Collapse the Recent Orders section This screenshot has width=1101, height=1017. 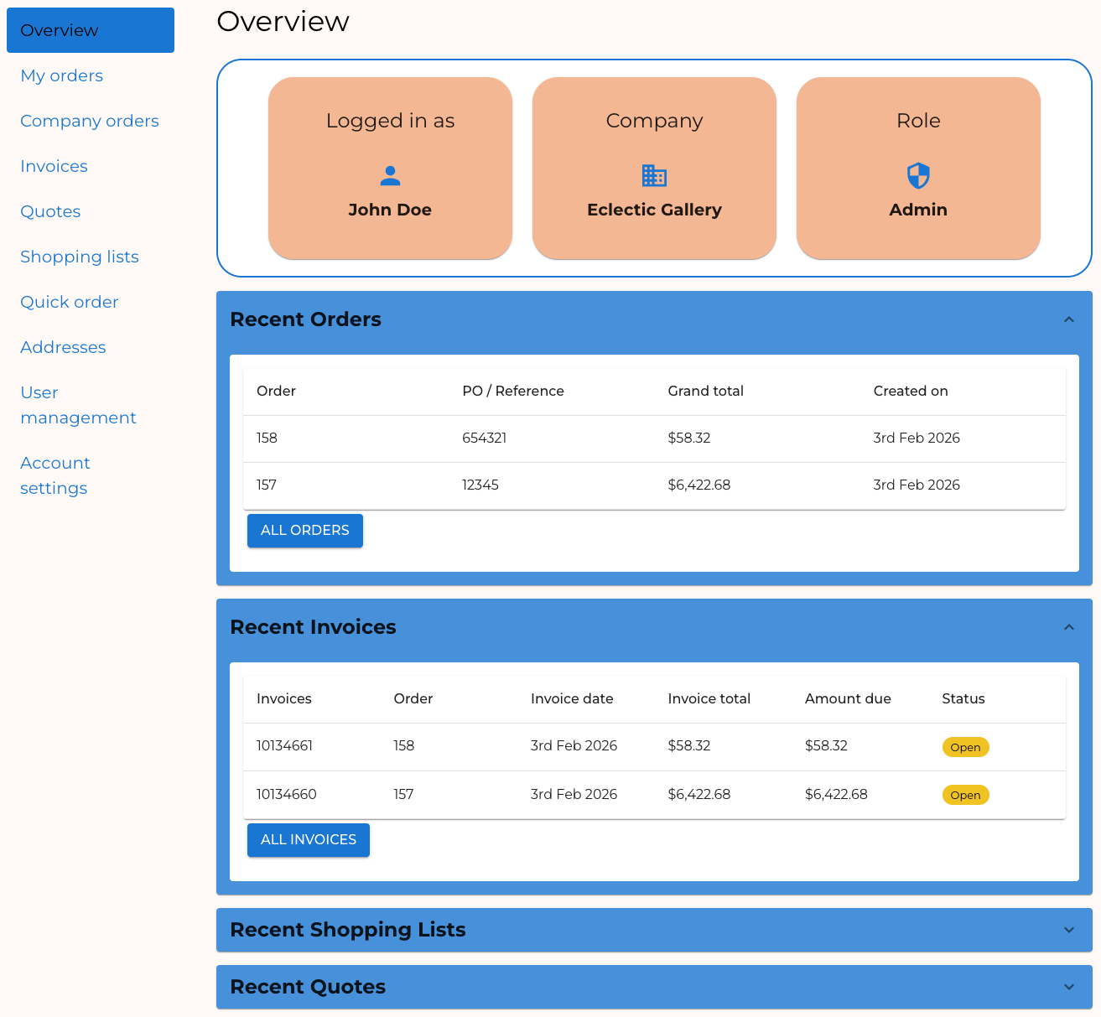[x=1068, y=319]
